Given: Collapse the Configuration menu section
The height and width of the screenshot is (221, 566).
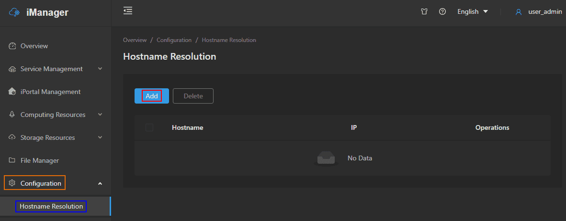Looking at the screenshot, I should [x=100, y=183].
